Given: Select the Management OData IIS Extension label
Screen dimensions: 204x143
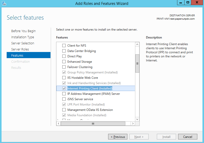Looking at the screenshot, I should click(x=90, y=110).
